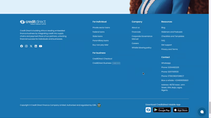Download from the App Store badge
The height and width of the screenshot is (118, 211).
[181, 110]
